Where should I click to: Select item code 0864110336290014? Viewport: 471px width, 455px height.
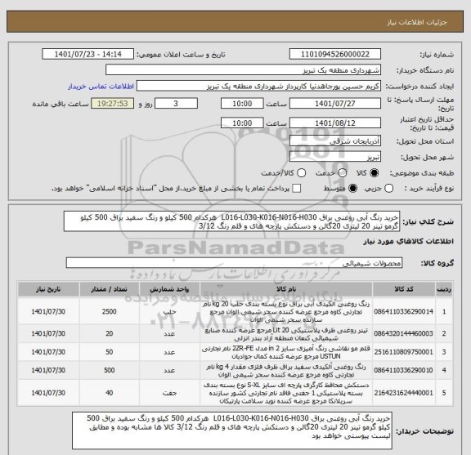[404, 311]
